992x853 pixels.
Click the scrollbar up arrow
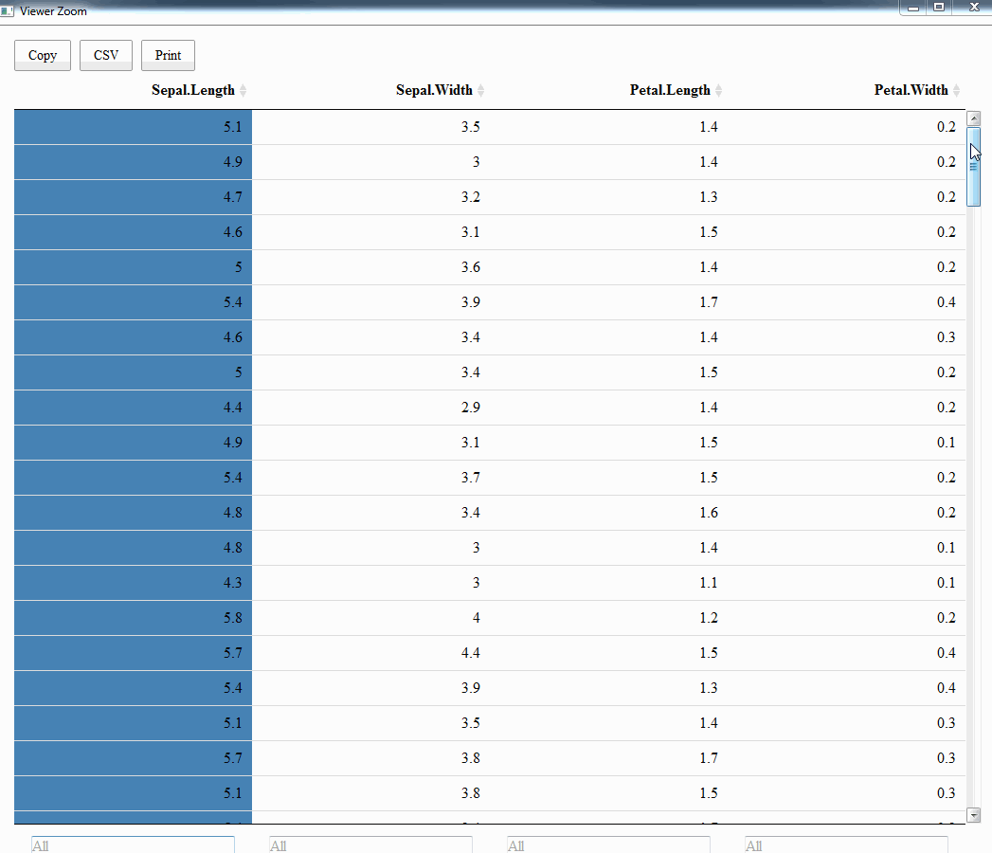tap(974, 118)
